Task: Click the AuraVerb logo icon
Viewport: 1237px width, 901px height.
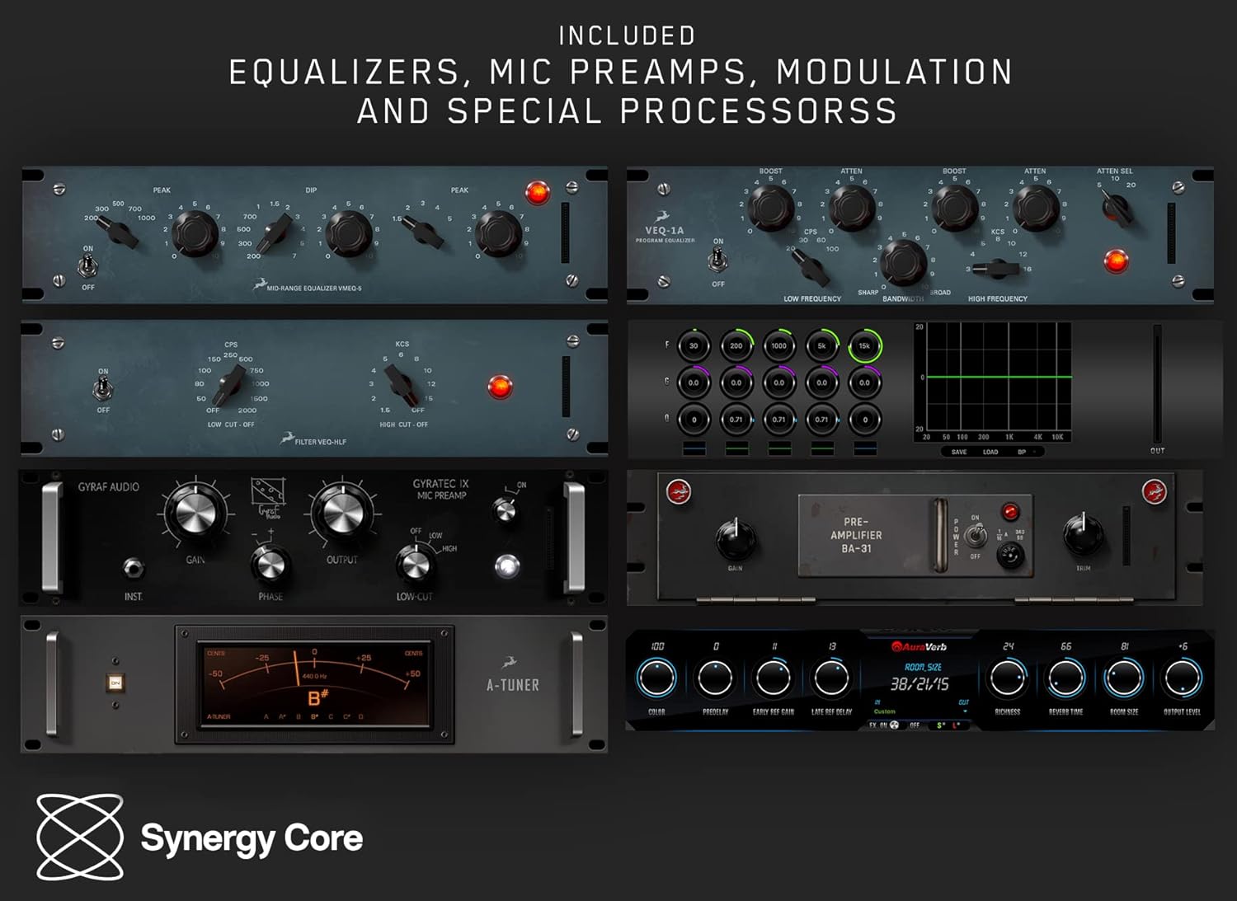Action: click(x=897, y=647)
